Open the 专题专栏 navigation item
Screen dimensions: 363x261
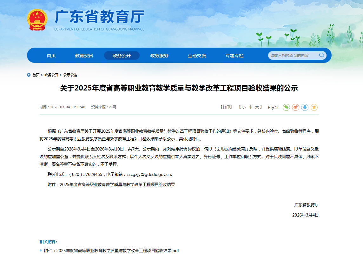click(x=234, y=56)
